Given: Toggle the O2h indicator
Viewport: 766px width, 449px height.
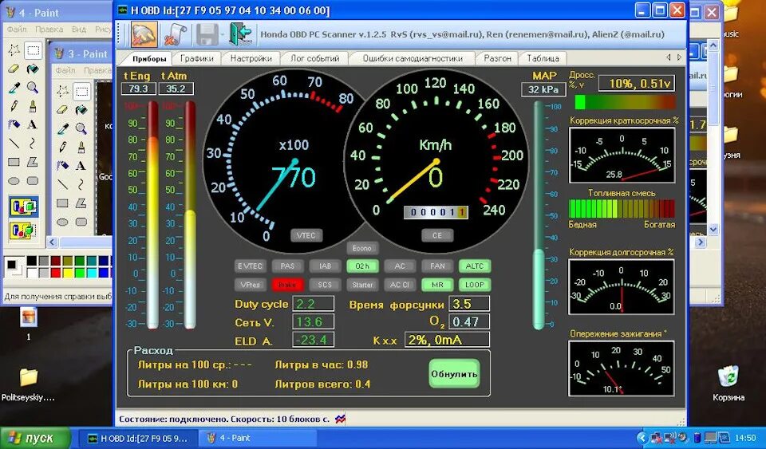Looking at the screenshot, I should [362, 266].
